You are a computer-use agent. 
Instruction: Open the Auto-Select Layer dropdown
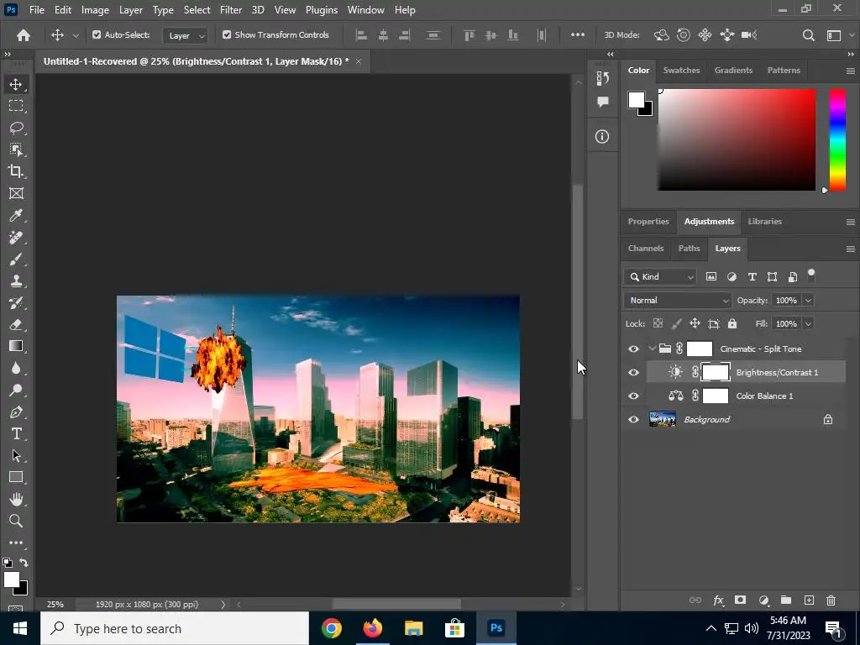pos(186,35)
